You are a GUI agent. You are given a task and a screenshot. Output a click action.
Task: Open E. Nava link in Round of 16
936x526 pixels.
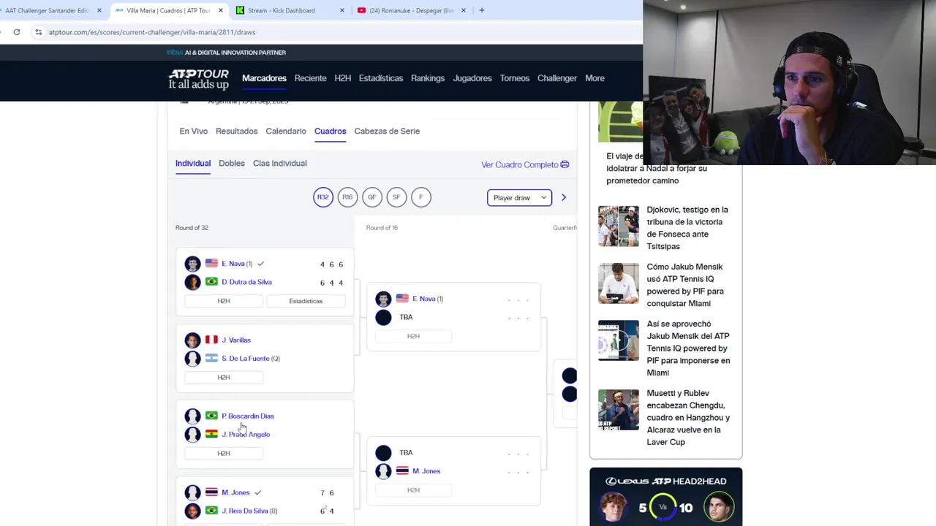coord(423,299)
